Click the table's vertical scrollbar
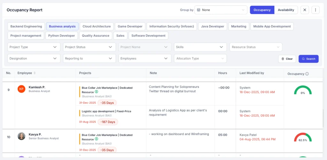Viewport: 327px width, 160px height. pos(323,119)
